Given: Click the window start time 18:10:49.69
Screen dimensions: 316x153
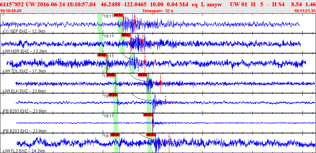Looking at the screenshot, I should (x=11, y=11).
